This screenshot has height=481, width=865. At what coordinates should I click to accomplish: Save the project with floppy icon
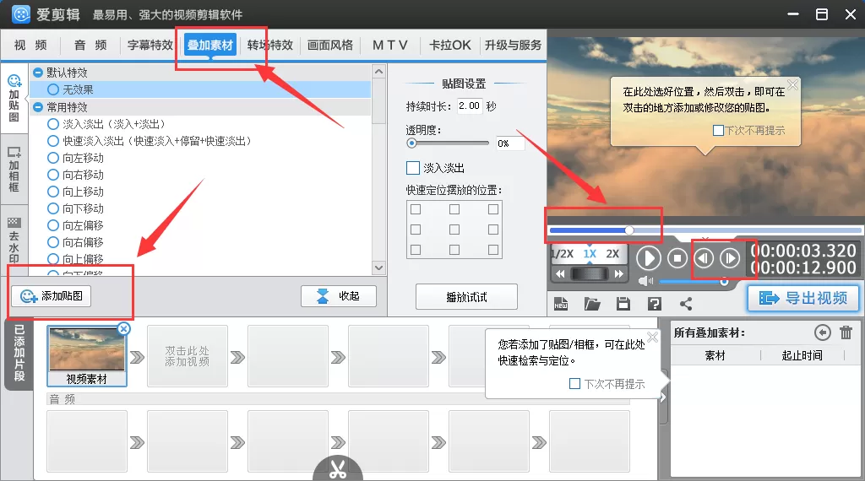point(623,304)
